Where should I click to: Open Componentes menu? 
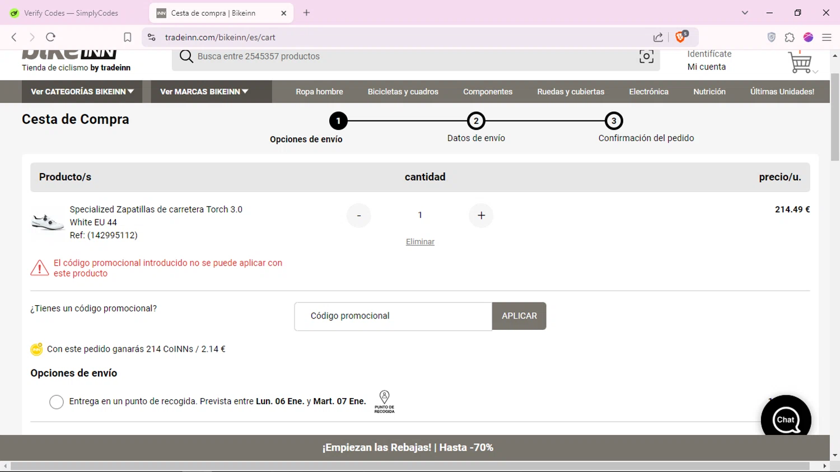point(488,92)
